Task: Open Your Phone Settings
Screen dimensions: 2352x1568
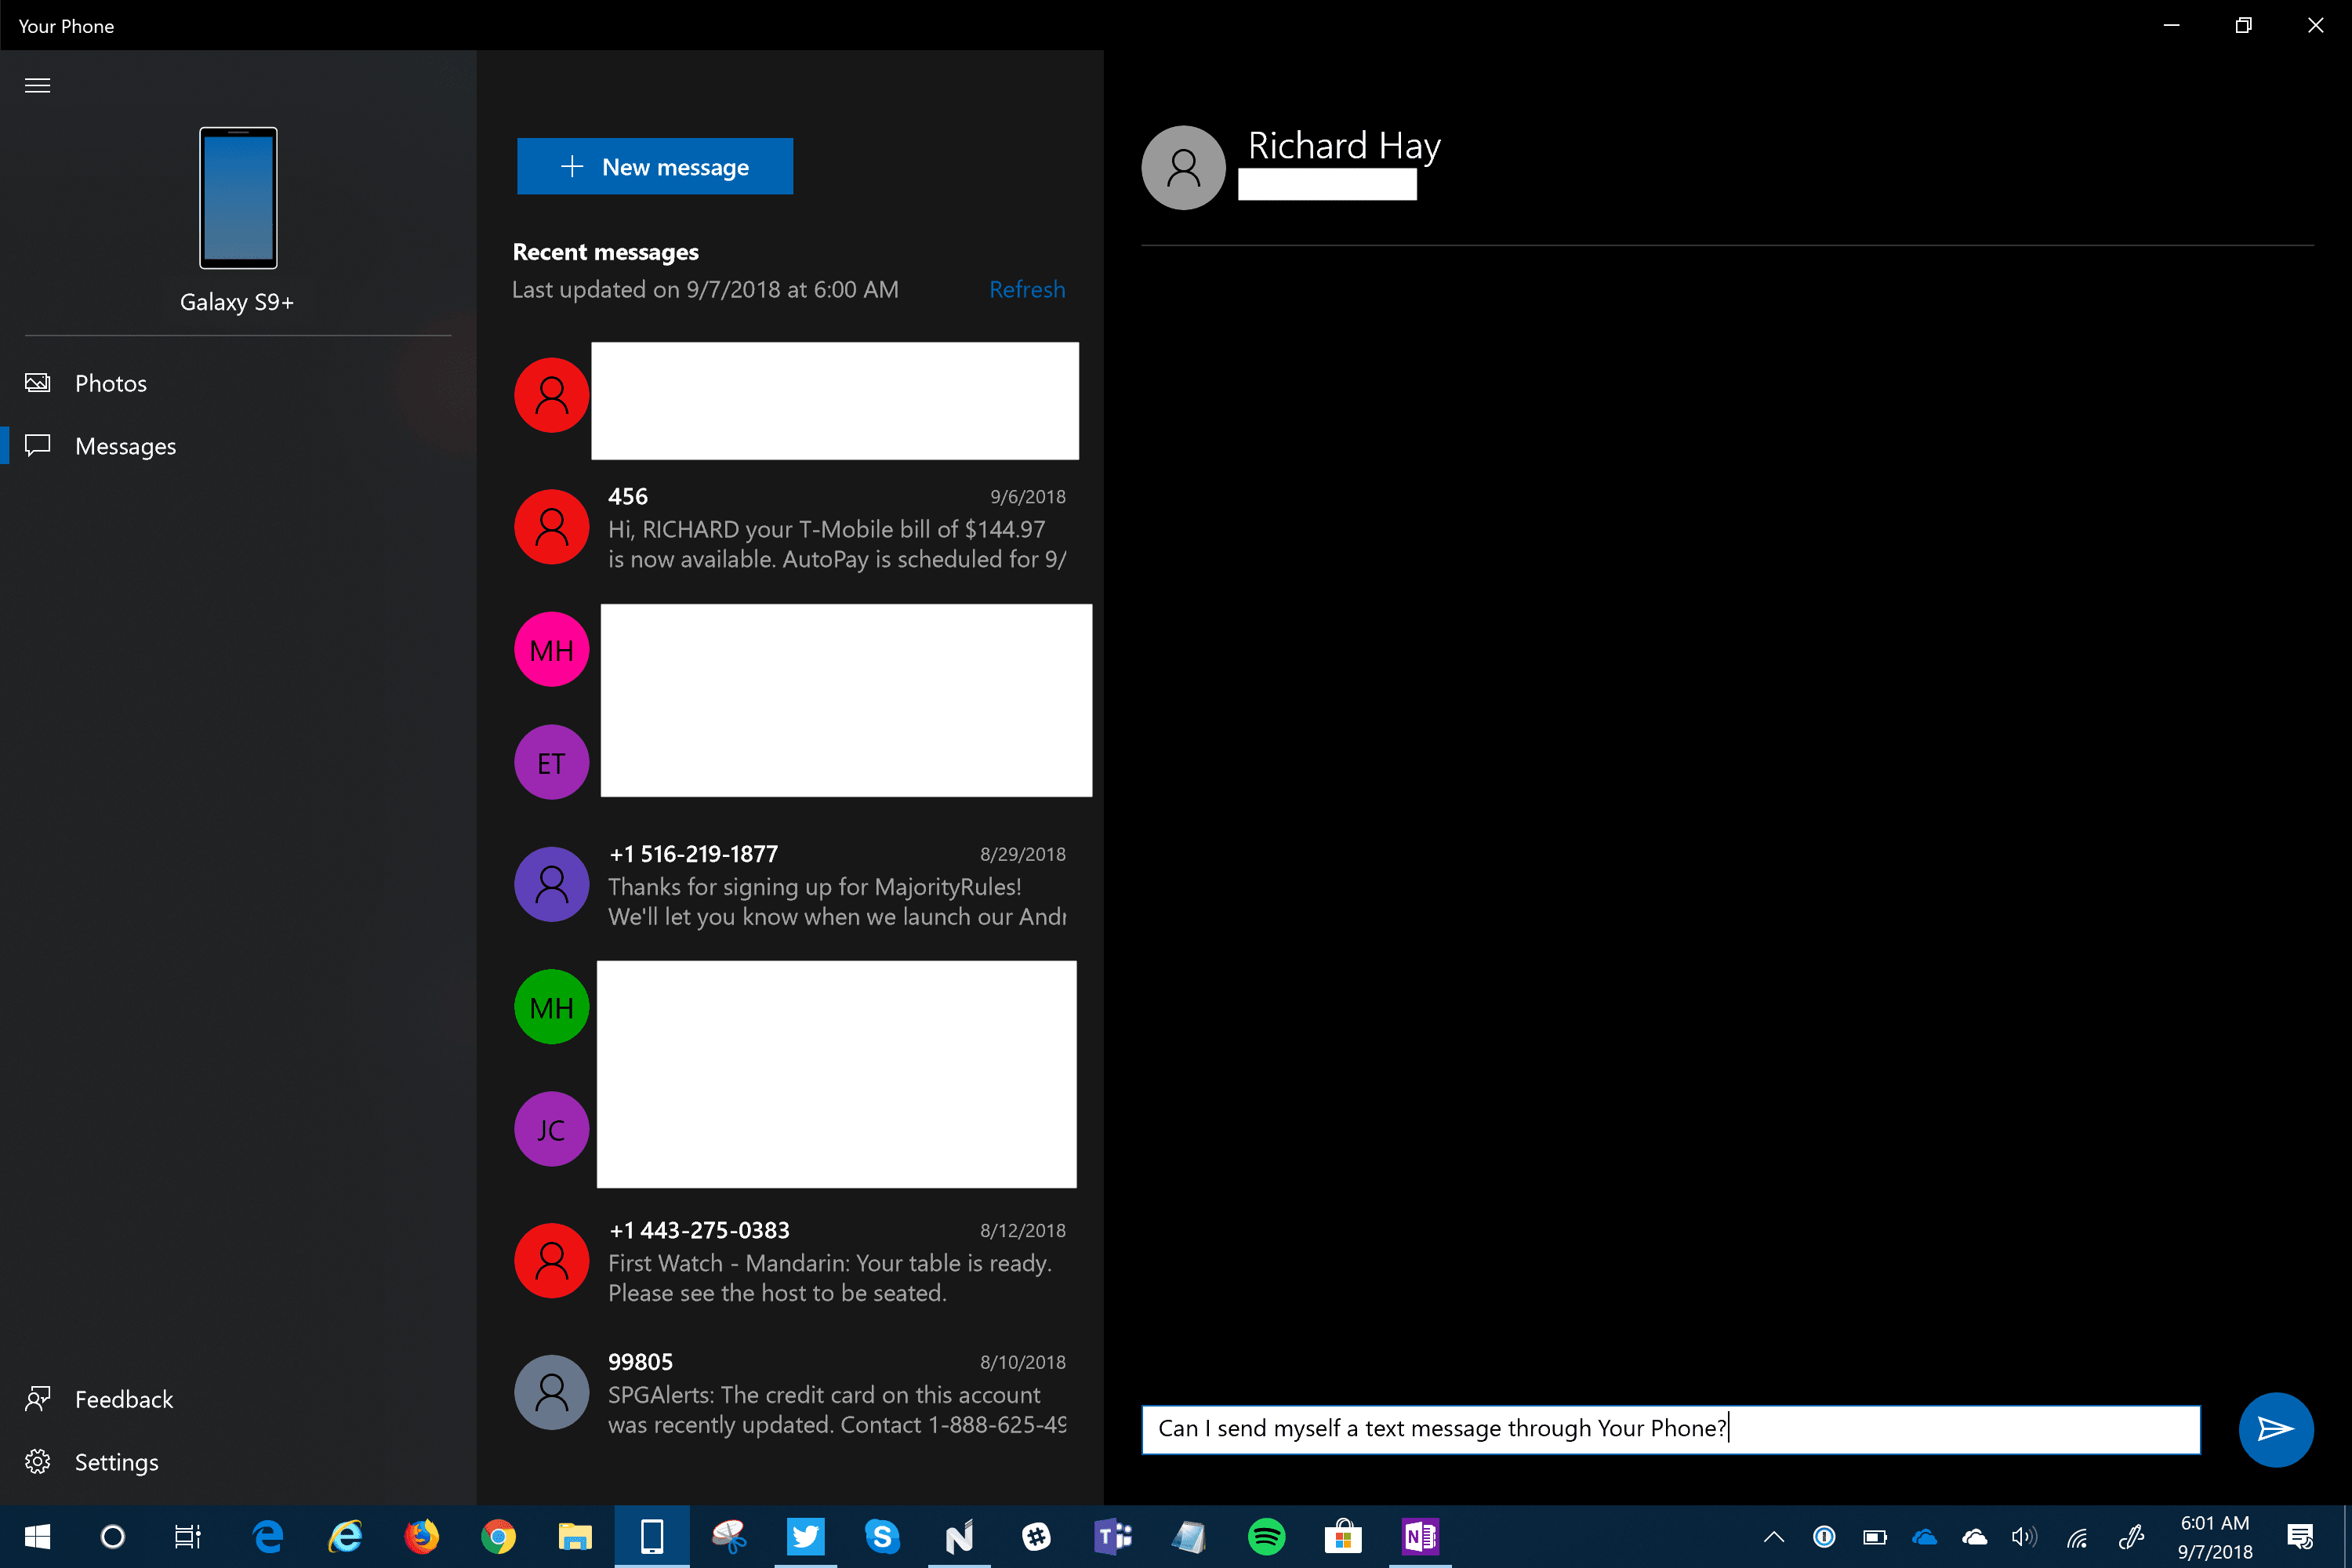Action: 116,1461
